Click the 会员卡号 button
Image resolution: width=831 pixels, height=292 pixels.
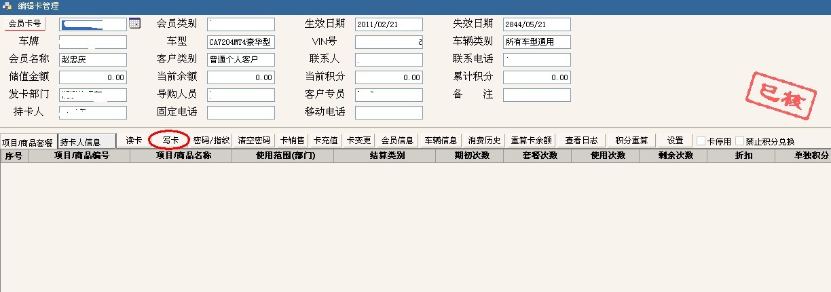25,24
